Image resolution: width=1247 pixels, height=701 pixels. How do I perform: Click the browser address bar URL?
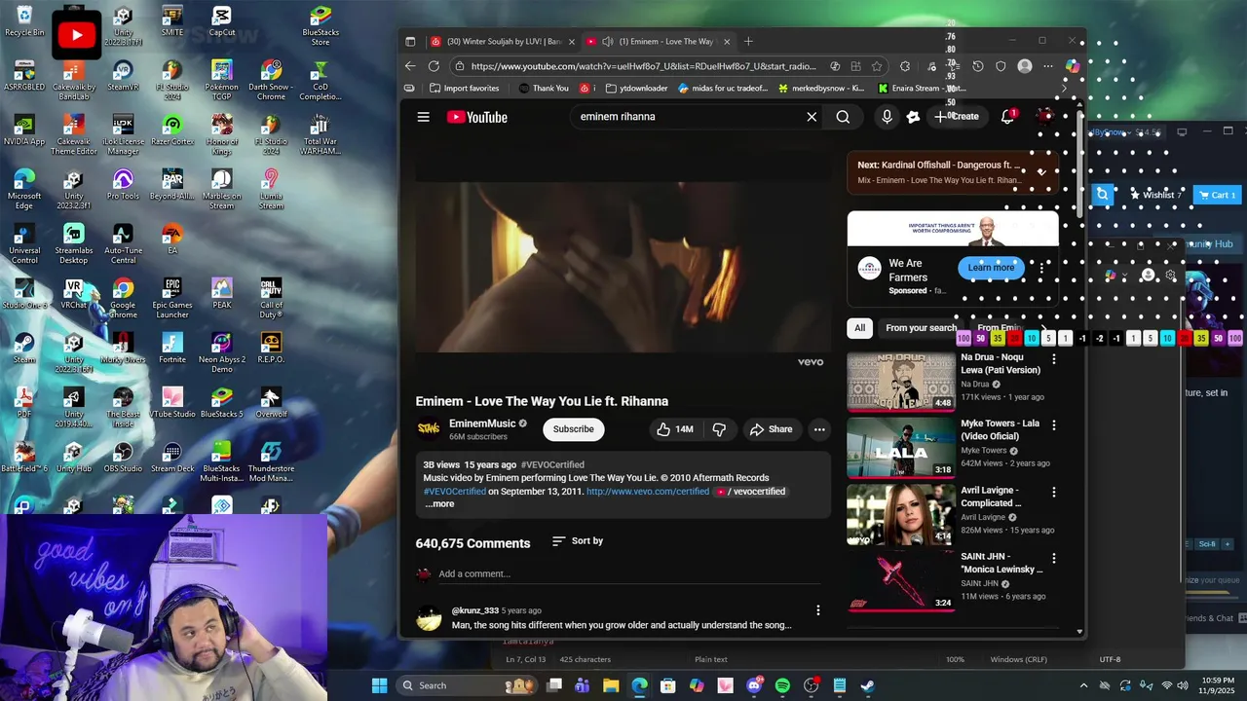(643, 66)
